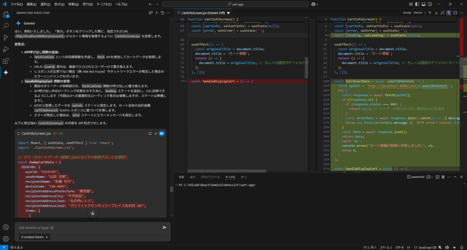Open the ヘルプ menu
Image resolution: width=467 pixels, height=250 pixels.
tap(121, 4)
